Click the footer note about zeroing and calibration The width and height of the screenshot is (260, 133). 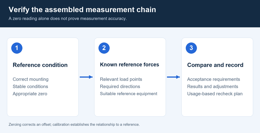(74, 125)
